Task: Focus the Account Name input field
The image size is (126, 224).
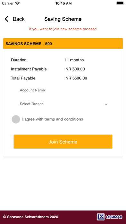Action: [x=64, y=90]
